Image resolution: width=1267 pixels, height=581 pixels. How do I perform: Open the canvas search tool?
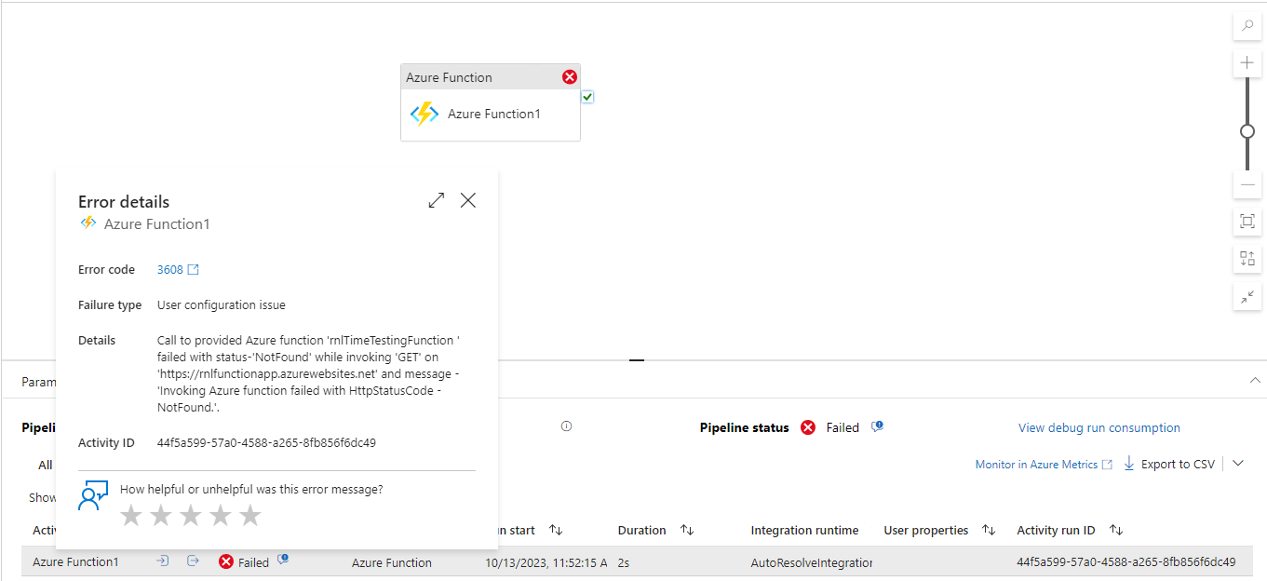(1247, 26)
